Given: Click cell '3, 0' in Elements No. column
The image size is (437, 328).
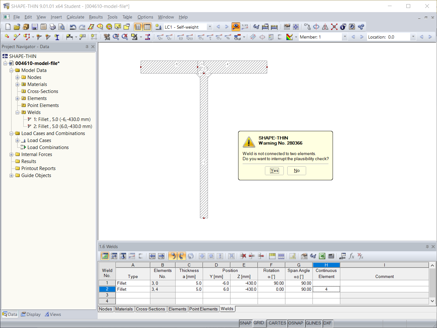Looking at the screenshot, I should [x=162, y=283].
